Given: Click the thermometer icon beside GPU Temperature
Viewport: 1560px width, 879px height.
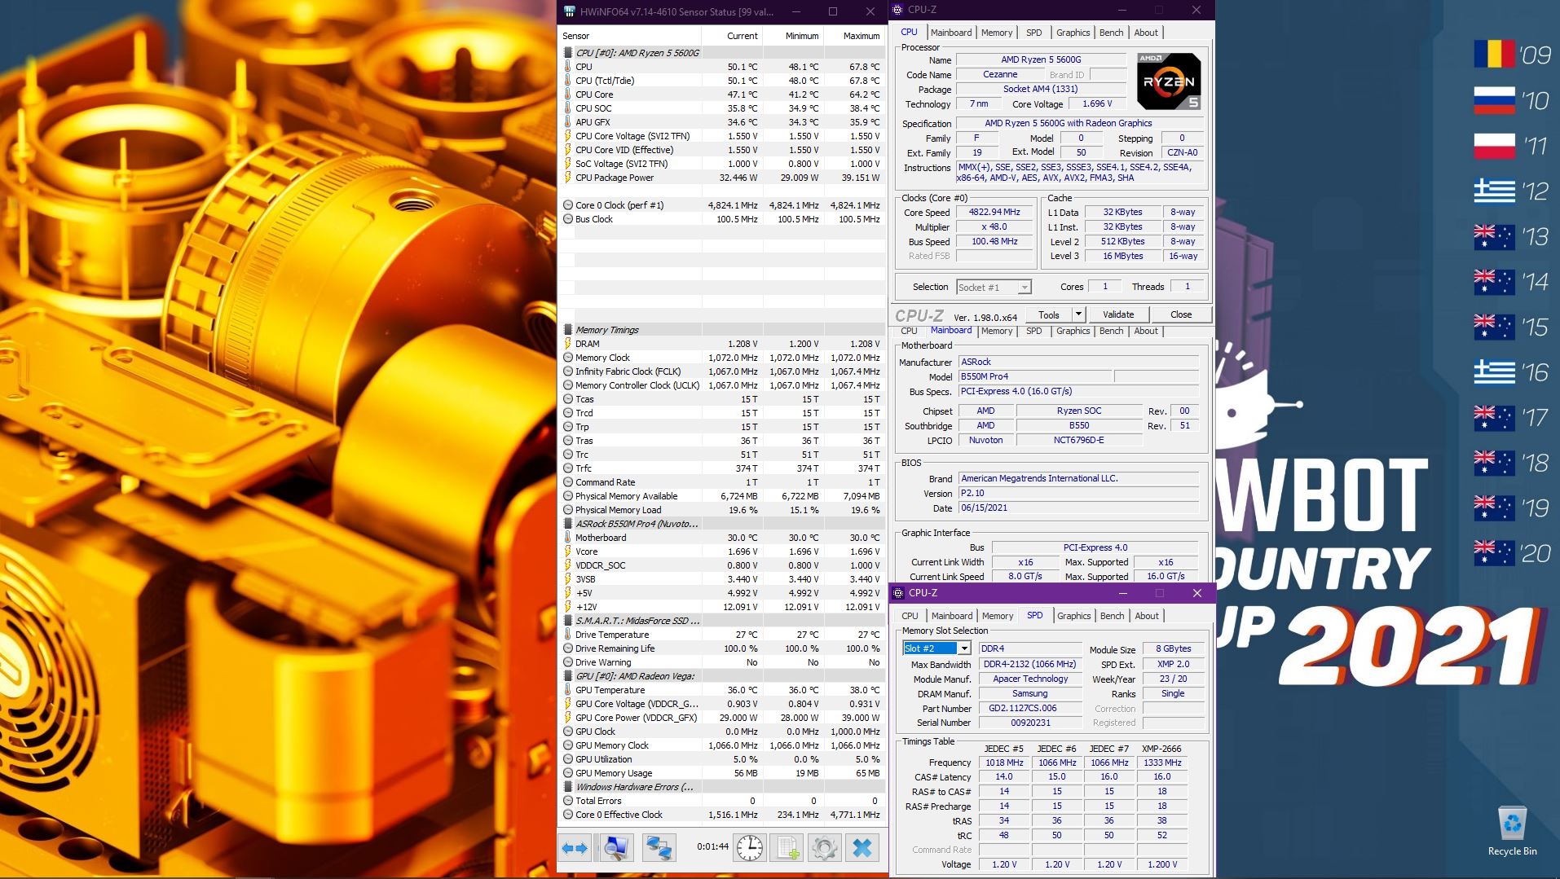Looking at the screenshot, I should pyautogui.click(x=568, y=690).
